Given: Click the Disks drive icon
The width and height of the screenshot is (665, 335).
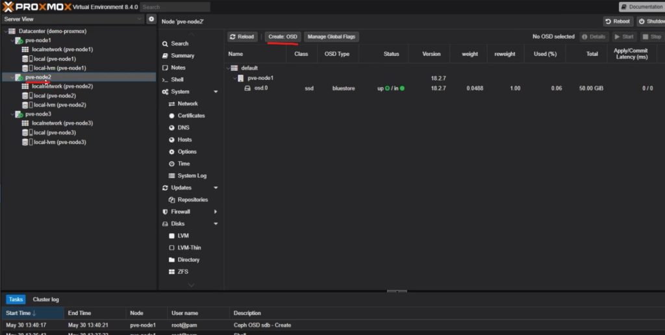Looking at the screenshot, I should [x=165, y=224].
